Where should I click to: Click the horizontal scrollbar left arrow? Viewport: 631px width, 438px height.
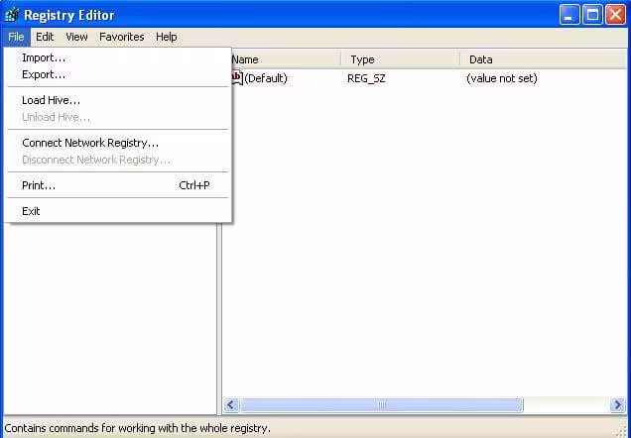click(x=231, y=404)
